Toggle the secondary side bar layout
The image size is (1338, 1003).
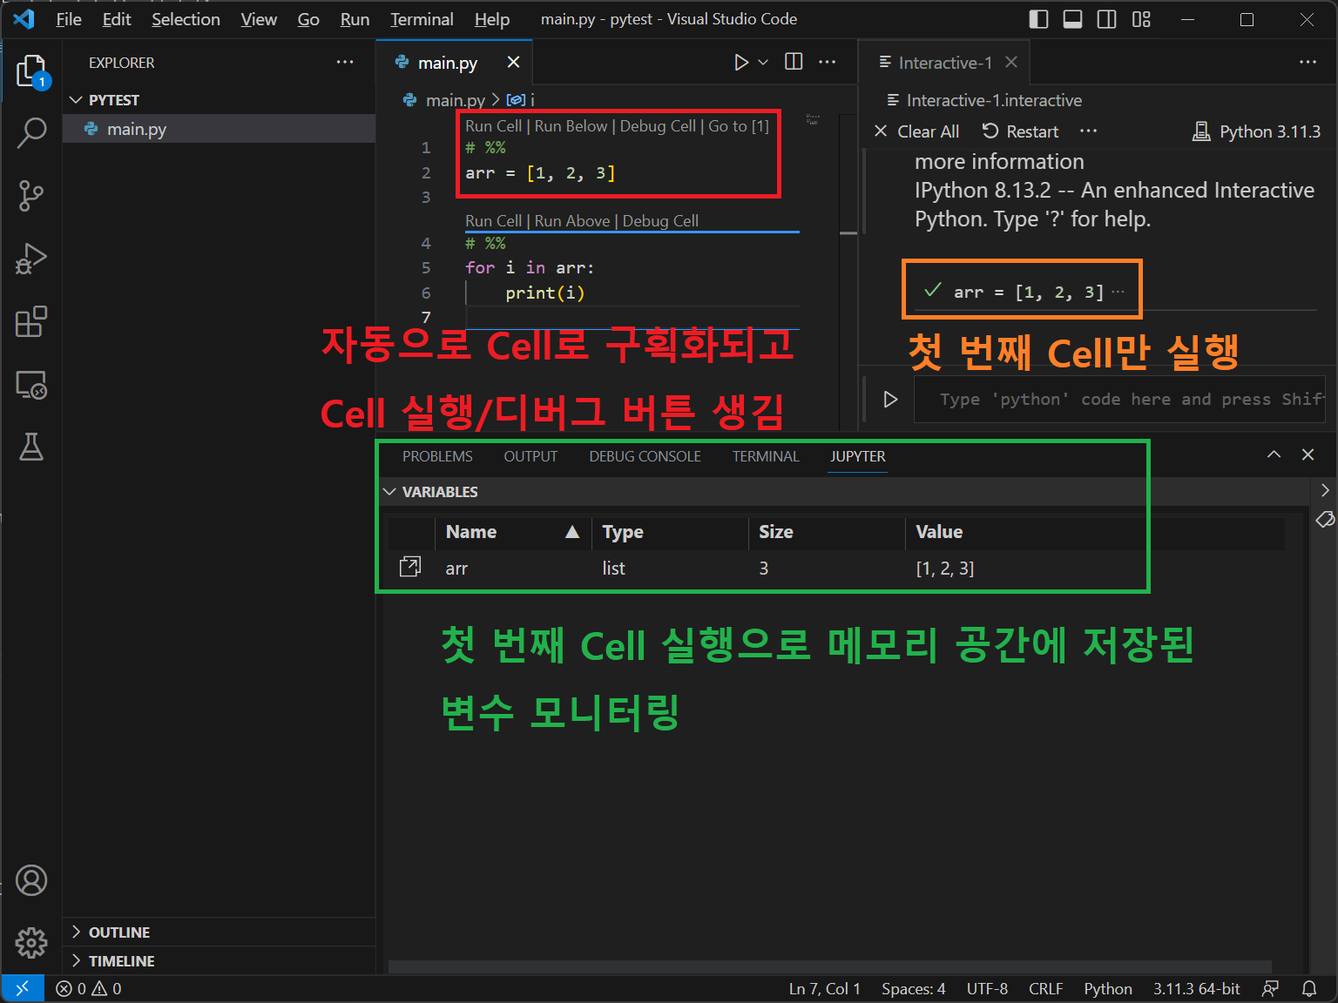(x=1106, y=19)
